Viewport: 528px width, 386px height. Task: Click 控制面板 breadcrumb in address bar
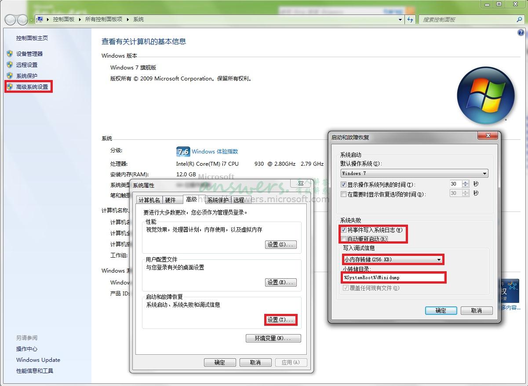click(64, 19)
